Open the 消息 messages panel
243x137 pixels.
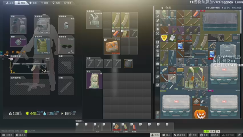pos(215,135)
